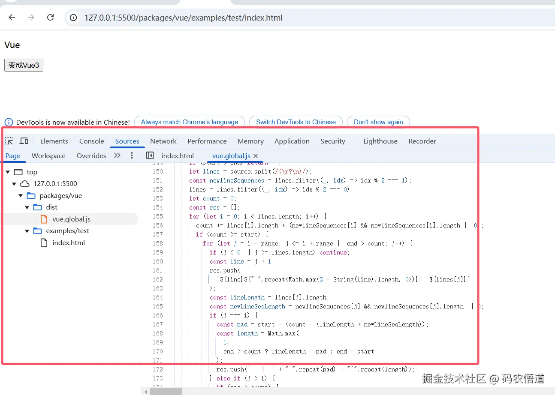Switch to the Performance tab
This screenshot has width=555, height=395.
(x=207, y=141)
